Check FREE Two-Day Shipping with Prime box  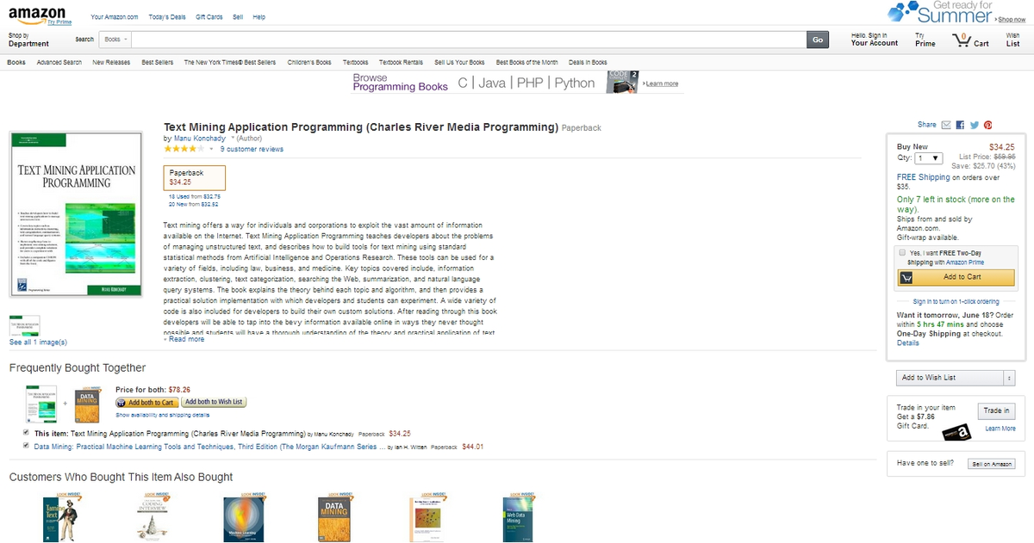coord(901,253)
